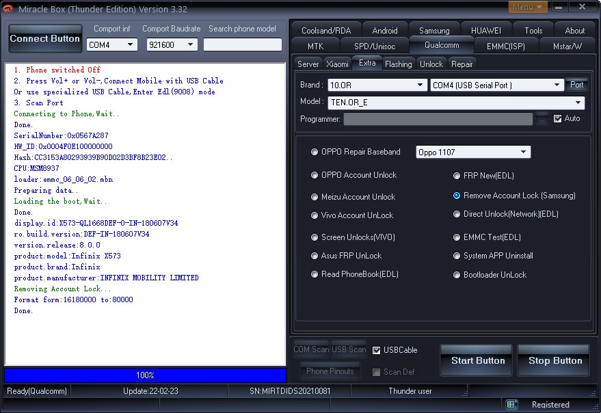Click the Stop Button

pyautogui.click(x=555, y=360)
